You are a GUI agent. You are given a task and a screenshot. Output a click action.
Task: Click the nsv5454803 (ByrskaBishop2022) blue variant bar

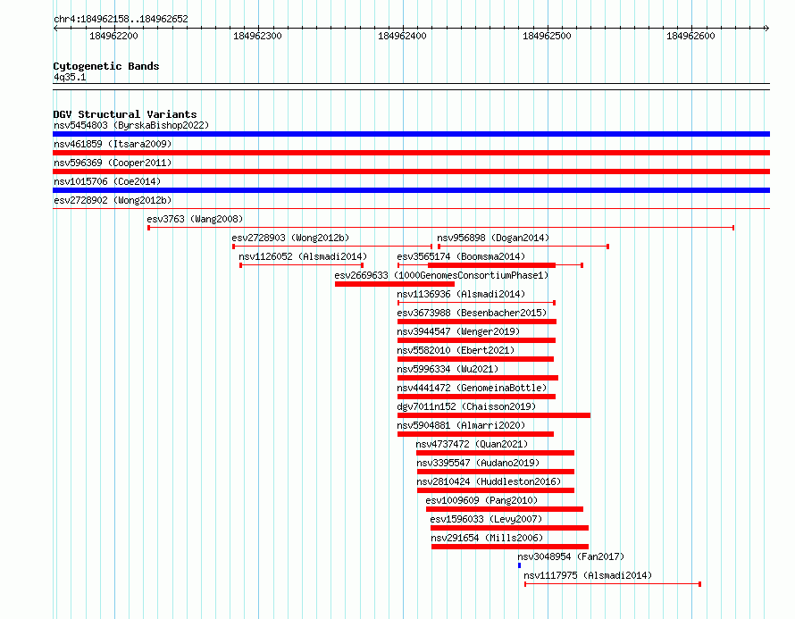[x=411, y=134]
